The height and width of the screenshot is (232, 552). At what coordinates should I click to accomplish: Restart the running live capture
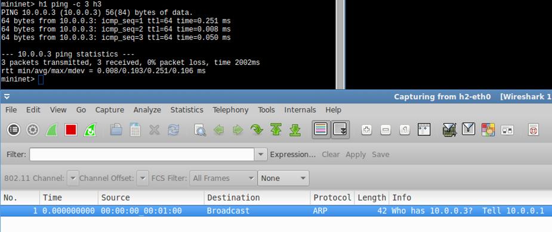[90, 130]
